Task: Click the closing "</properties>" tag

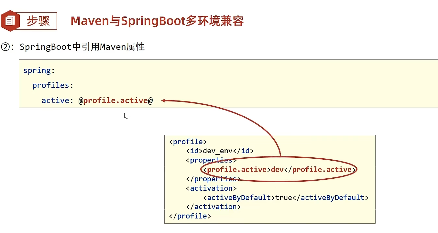Action: (x=213, y=179)
